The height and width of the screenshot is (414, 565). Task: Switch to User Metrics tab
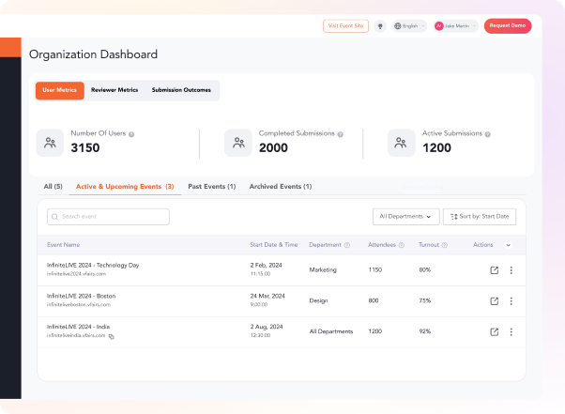click(60, 90)
